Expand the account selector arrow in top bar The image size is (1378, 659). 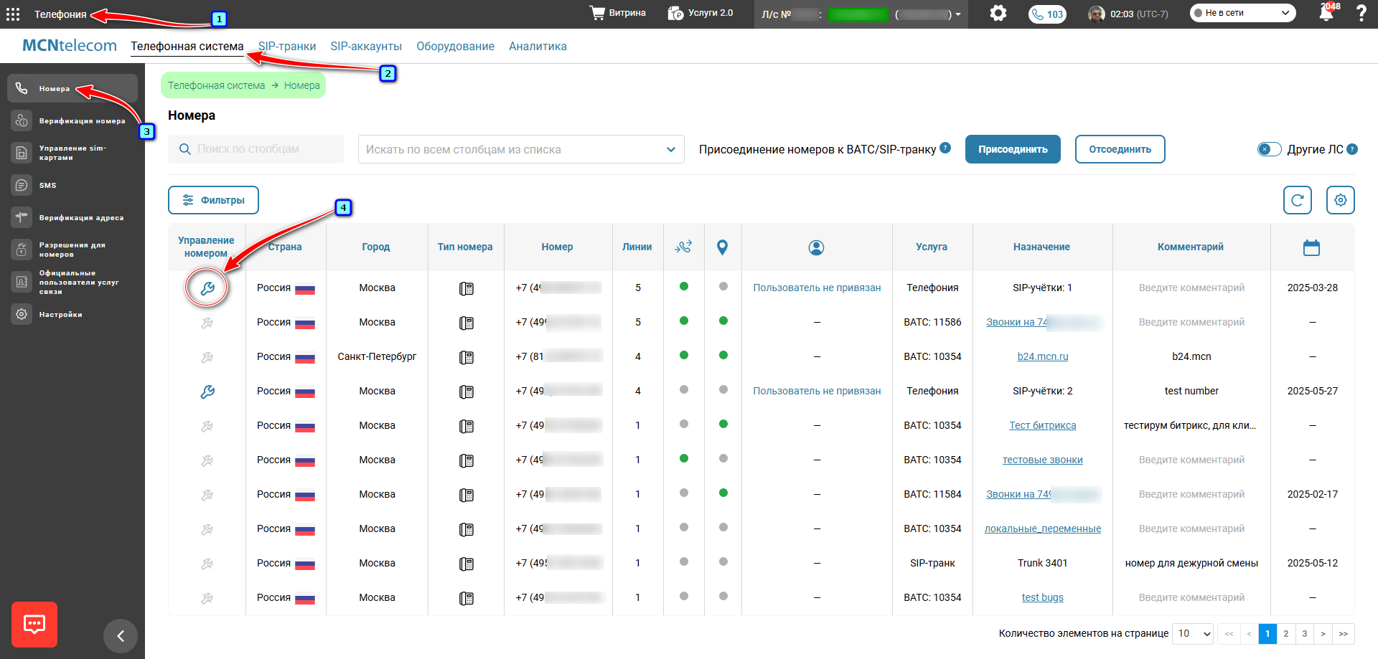[957, 14]
